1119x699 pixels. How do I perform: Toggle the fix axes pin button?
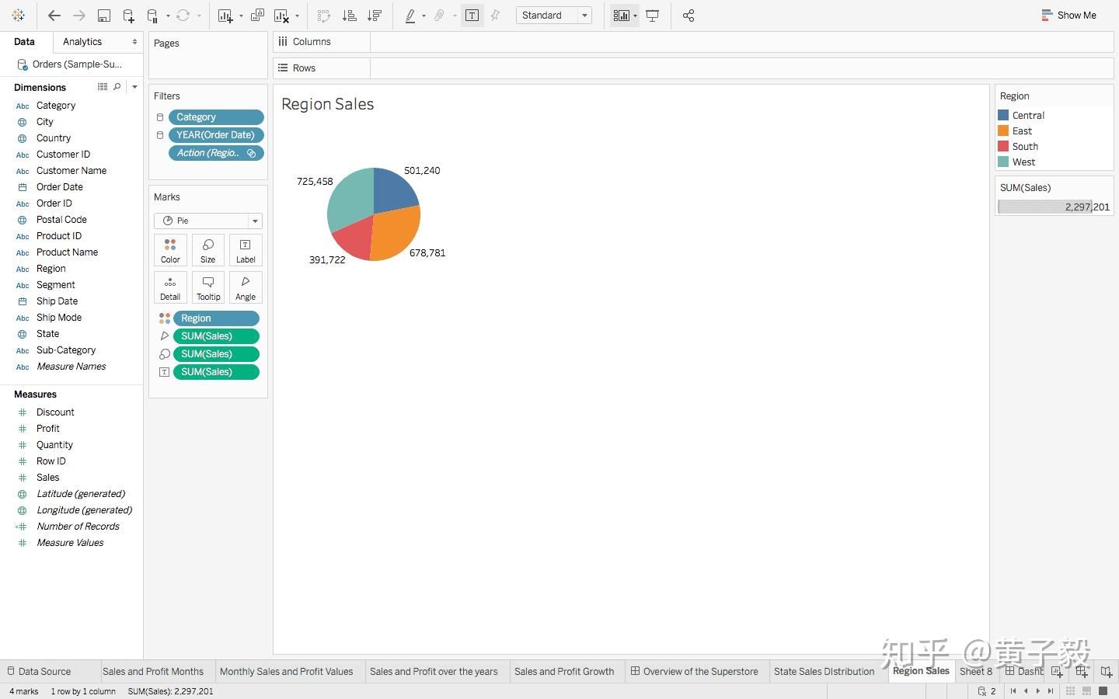tap(495, 16)
